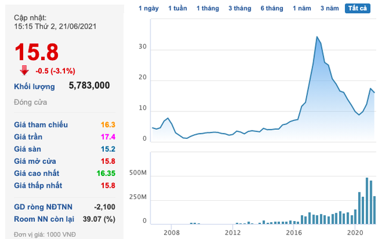Viewport: 382px width, 239px height.
Task: Click the highest price 16.35
Action: coord(106,173)
